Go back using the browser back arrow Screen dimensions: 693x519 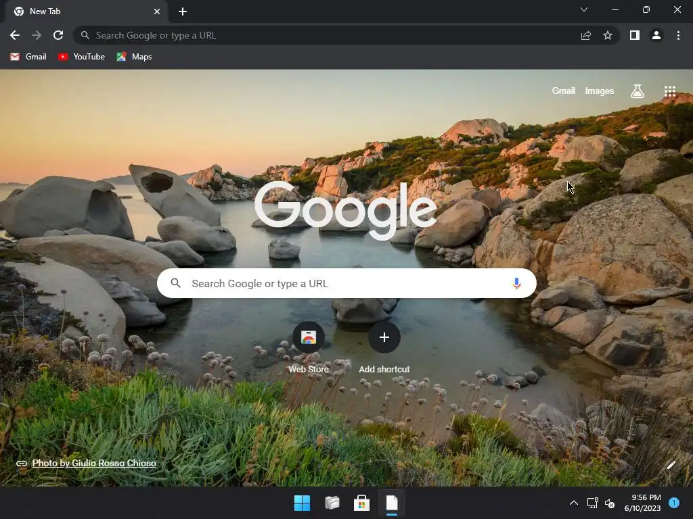pyautogui.click(x=15, y=35)
